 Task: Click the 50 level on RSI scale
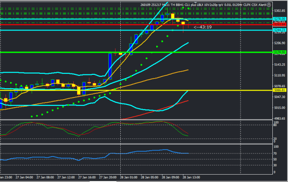[x=275, y=159]
